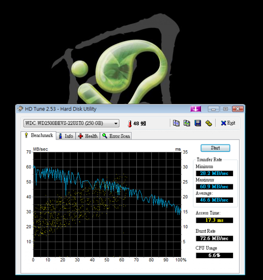Open the options wrench icon

tap(208, 123)
